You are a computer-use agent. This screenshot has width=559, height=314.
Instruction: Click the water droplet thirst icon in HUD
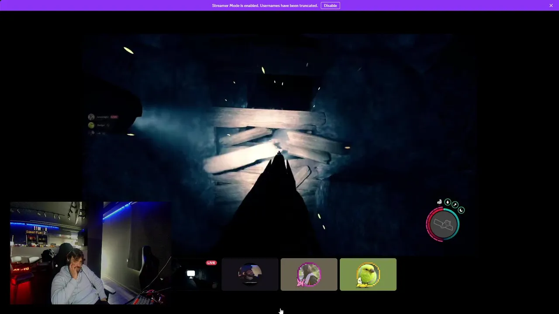(448, 202)
